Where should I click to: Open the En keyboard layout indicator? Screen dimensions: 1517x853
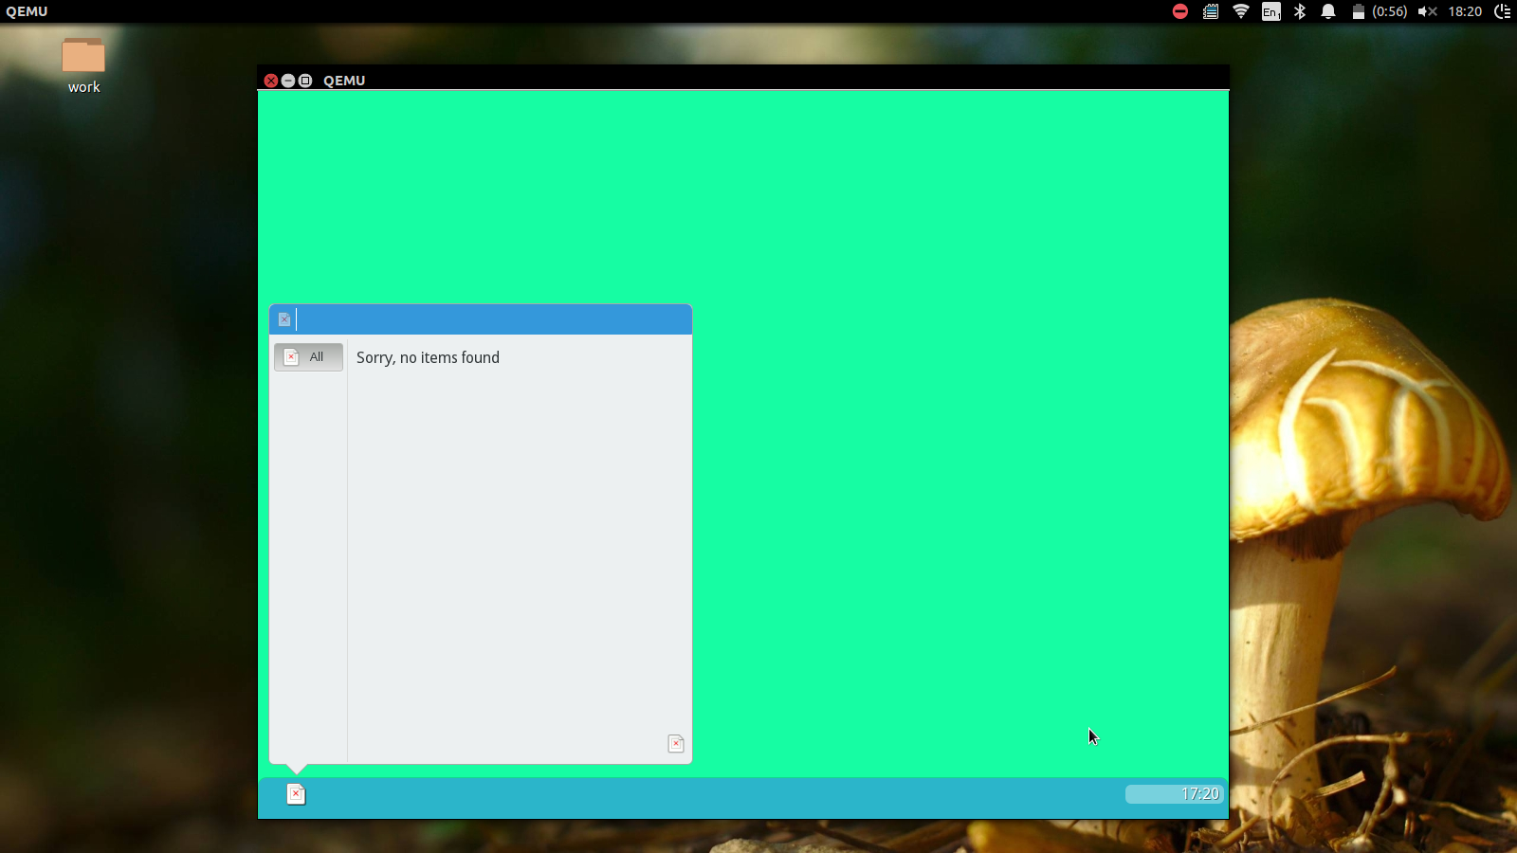pyautogui.click(x=1271, y=11)
